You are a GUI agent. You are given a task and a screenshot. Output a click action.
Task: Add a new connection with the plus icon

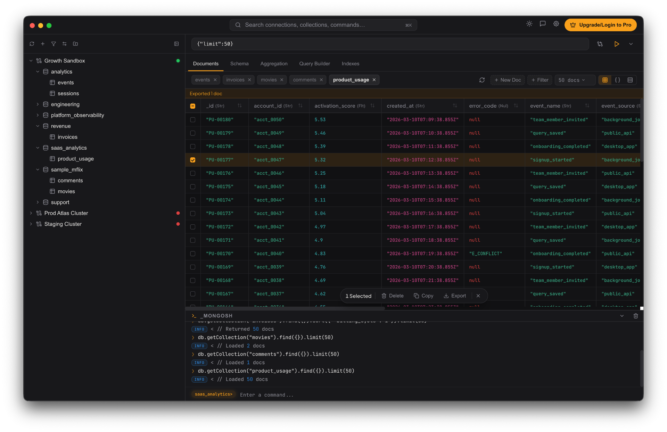click(x=43, y=44)
